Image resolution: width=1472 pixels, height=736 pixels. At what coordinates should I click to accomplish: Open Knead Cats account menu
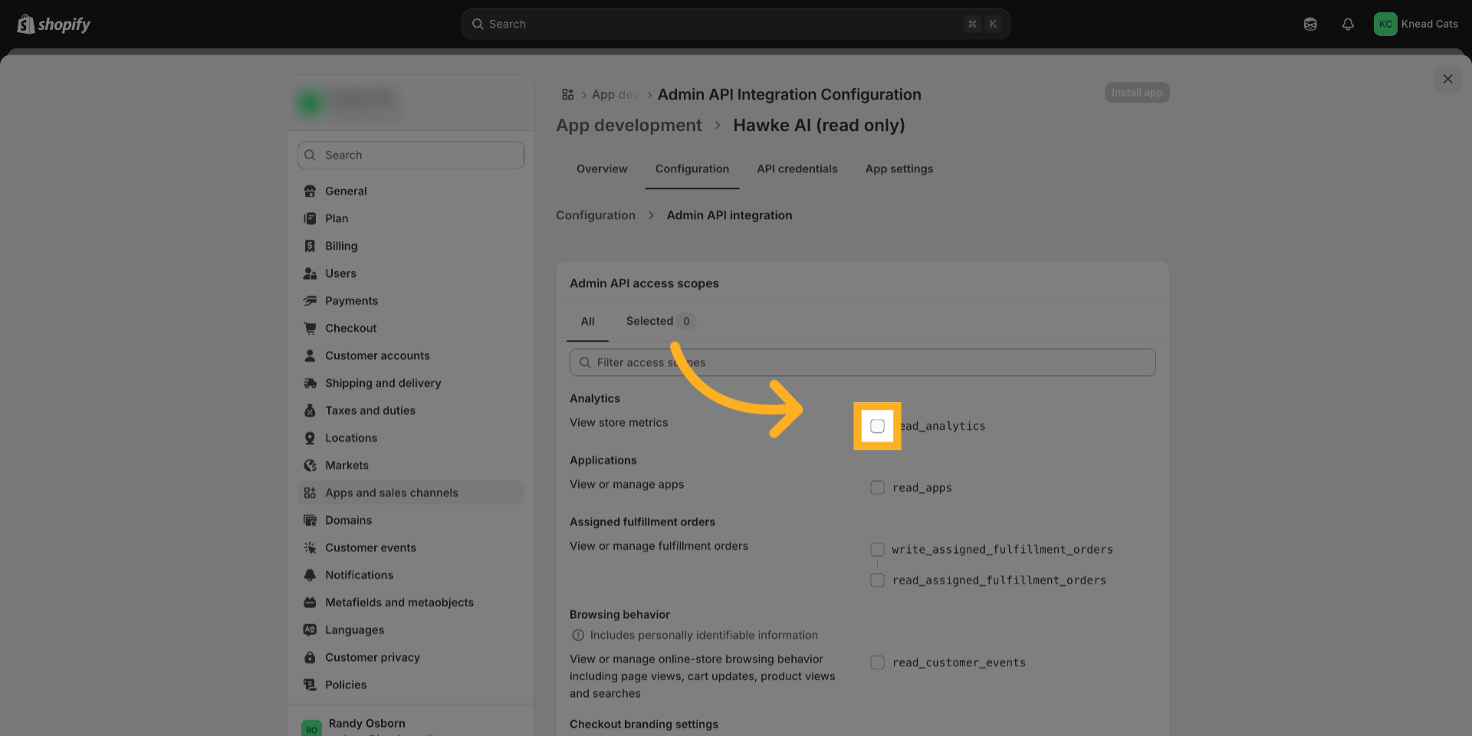pyautogui.click(x=1415, y=25)
